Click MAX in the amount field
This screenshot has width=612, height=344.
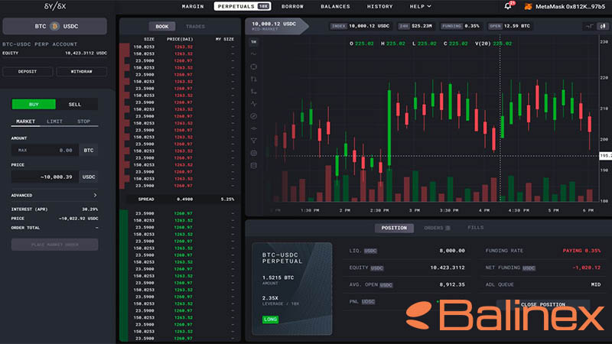(x=23, y=150)
